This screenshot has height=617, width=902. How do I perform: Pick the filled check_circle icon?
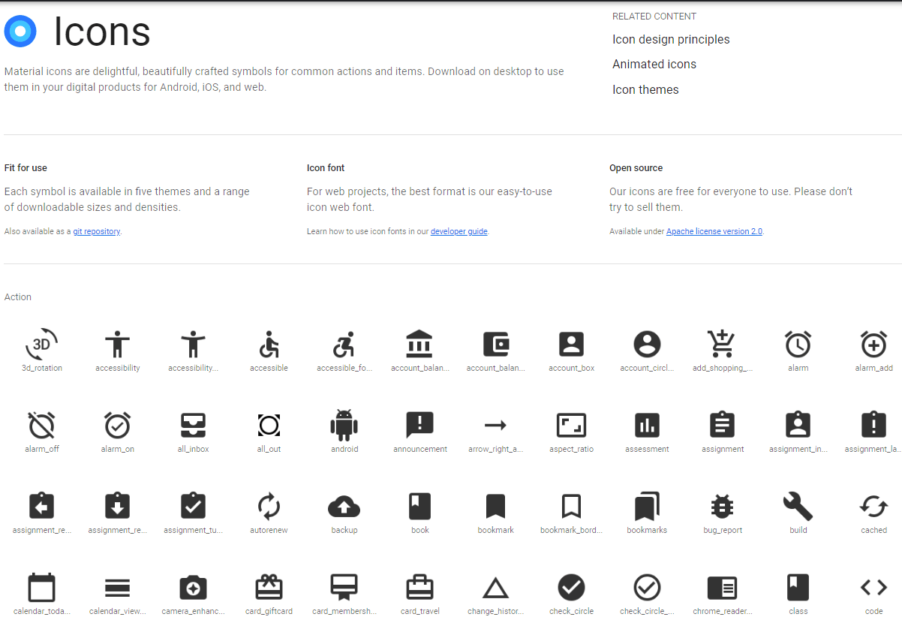pyautogui.click(x=571, y=587)
